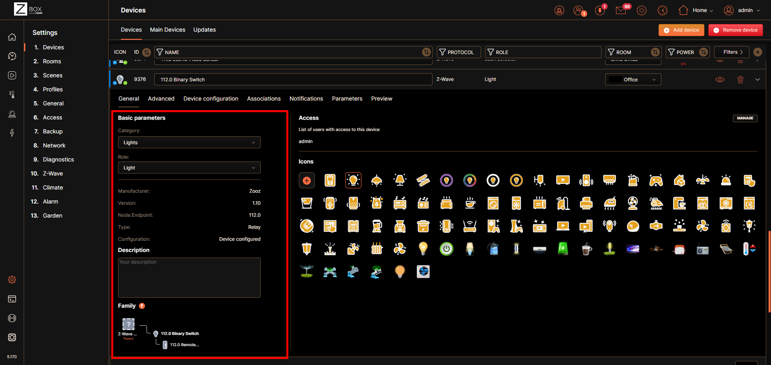Viewport: 771px width, 365px height.
Task: Toggle ID column sort order
Action: pos(147,52)
